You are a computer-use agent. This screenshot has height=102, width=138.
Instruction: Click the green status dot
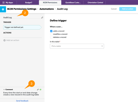[x=41, y=89]
